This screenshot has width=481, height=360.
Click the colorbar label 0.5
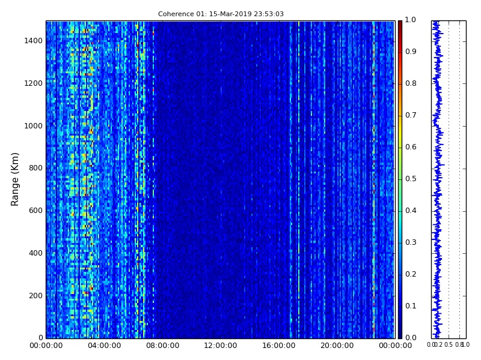coord(411,179)
